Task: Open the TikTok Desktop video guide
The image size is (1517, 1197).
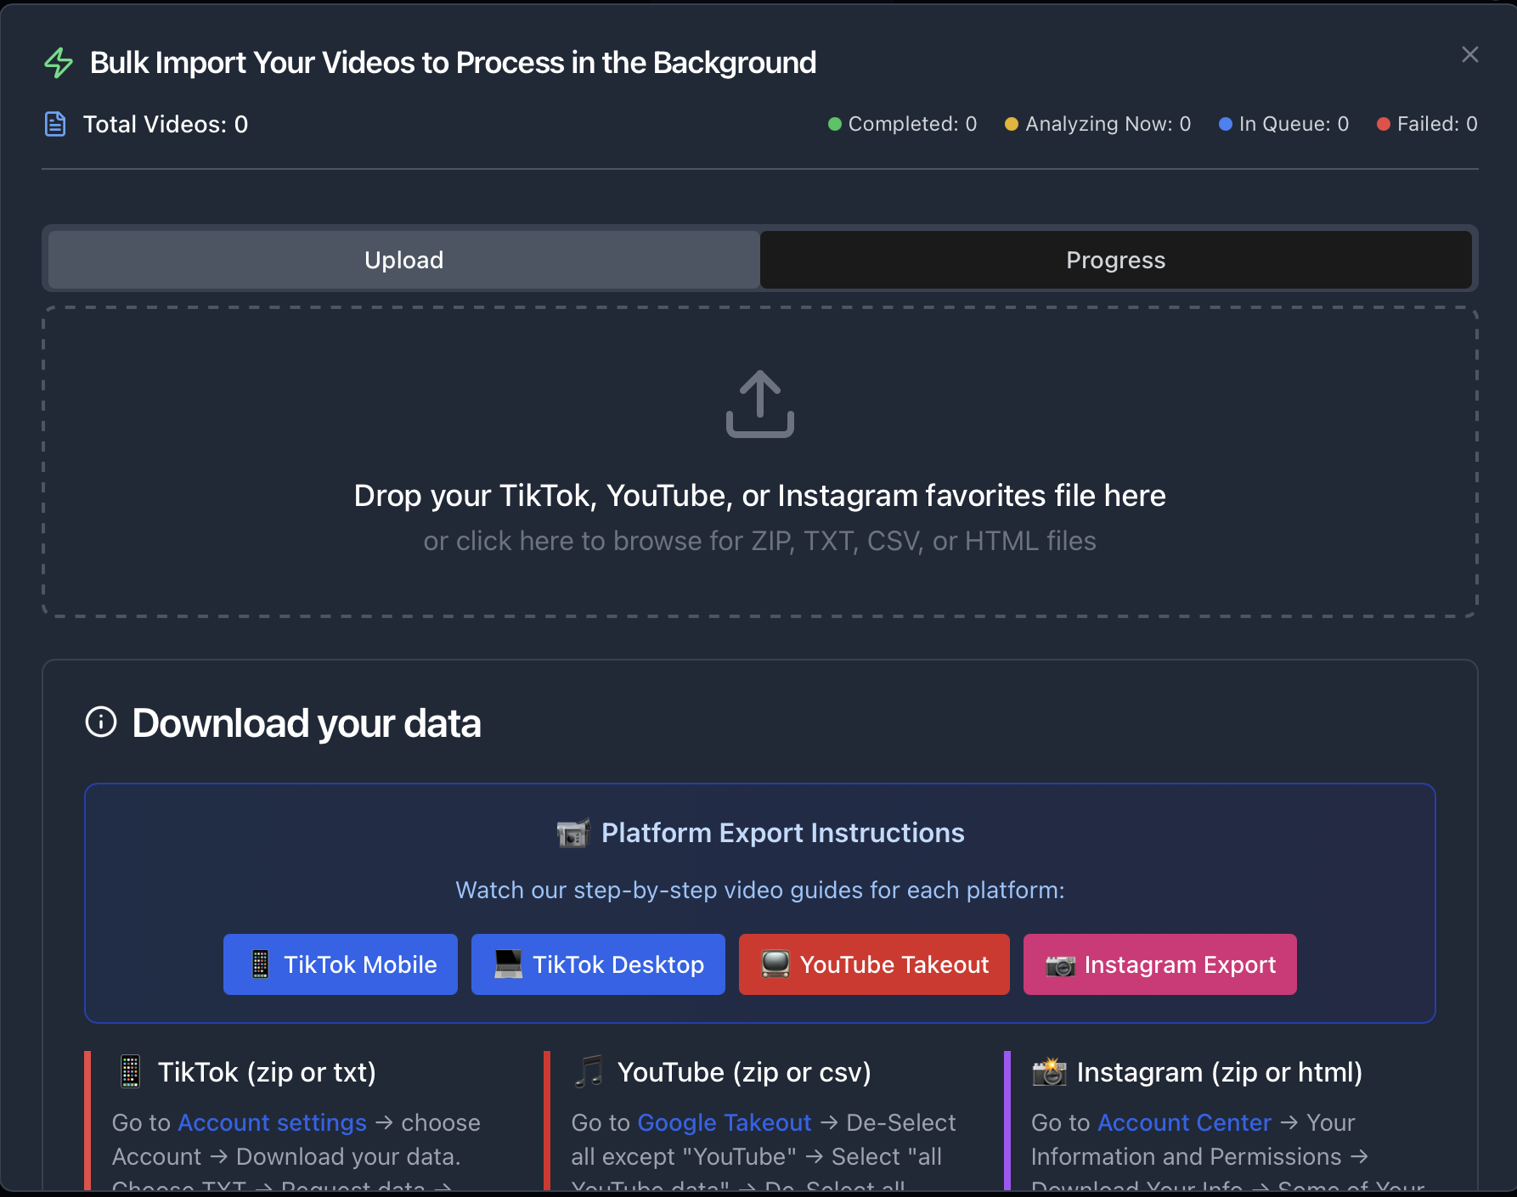Action: (x=598, y=964)
